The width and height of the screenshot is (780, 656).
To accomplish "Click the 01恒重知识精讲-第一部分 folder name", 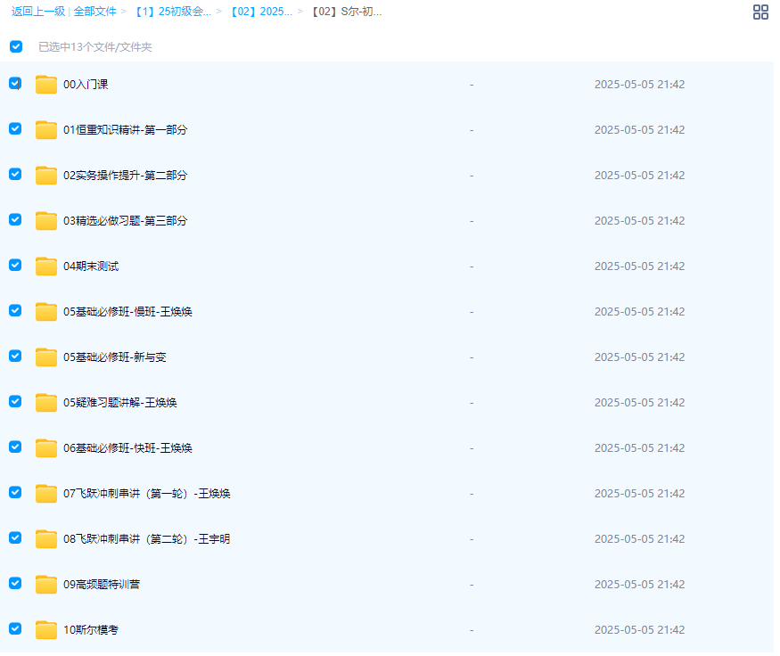I will (126, 130).
